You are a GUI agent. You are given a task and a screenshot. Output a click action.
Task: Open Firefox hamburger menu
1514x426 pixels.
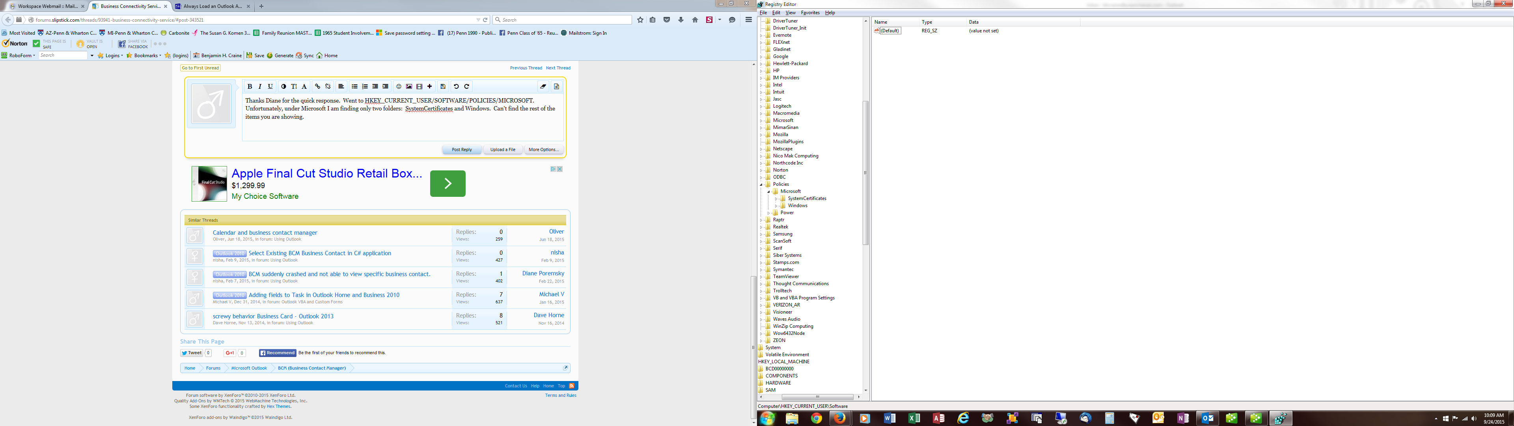749,20
